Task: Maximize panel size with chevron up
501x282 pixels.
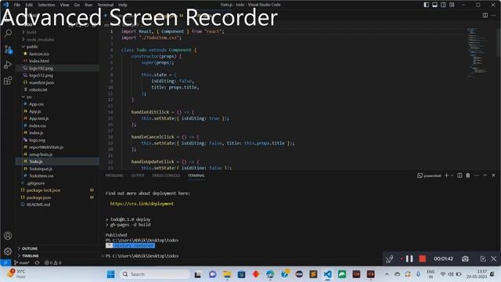Action: 485,175
